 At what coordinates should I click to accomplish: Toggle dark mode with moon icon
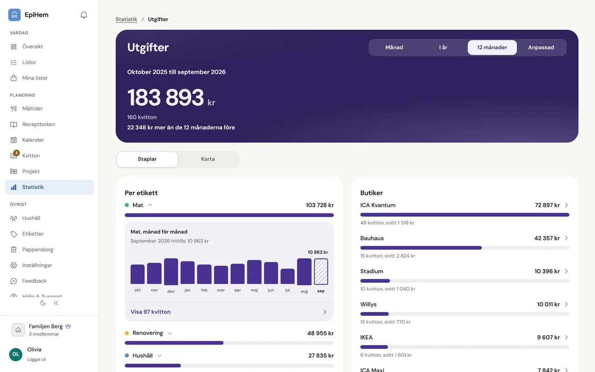coord(43,303)
